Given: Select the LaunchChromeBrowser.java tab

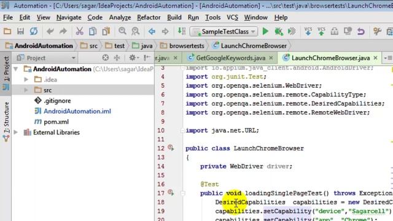Looking at the screenshot, I should pyautogui.click(x=330, y=58).
